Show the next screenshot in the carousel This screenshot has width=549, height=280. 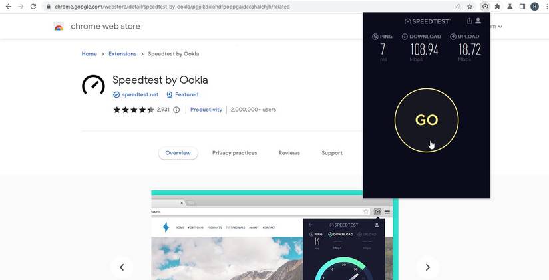(x=427, y=267)
